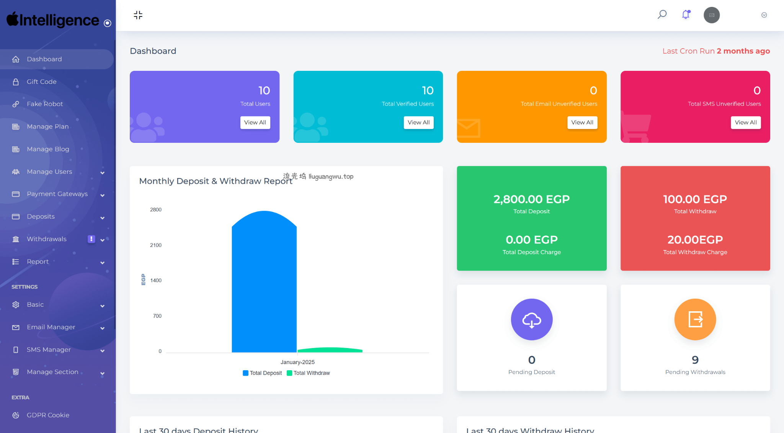Click the fullscreen collapse icon in header
The image size is (784, 433).
point(138,15)
